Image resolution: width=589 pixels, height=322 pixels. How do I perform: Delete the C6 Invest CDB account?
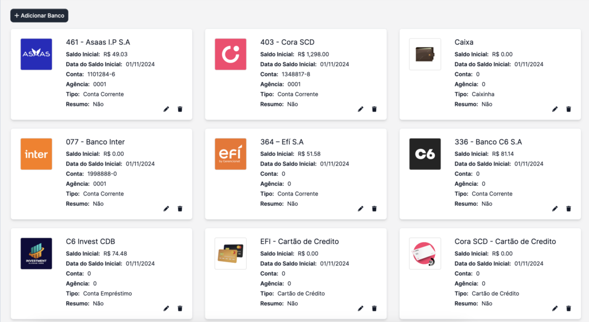tap(180, 308)
